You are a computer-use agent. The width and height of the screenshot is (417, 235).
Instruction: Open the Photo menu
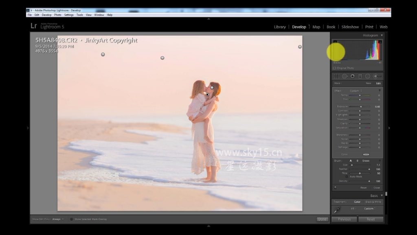[x=58, y=15]
